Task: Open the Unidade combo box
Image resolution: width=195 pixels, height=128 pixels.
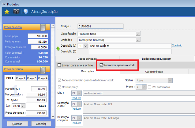Action: point(138,40)
